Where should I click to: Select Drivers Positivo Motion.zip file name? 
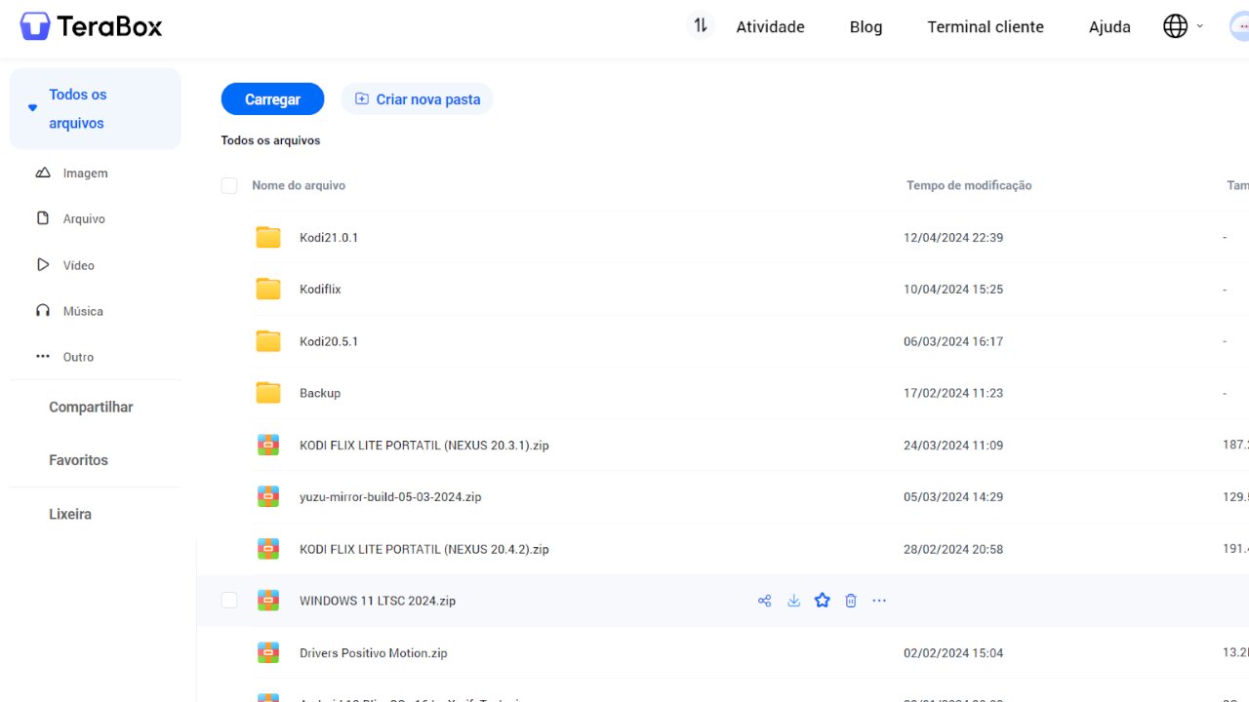374,653
